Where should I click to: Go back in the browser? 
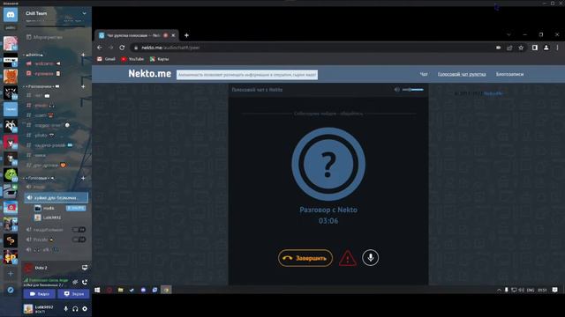100,48
